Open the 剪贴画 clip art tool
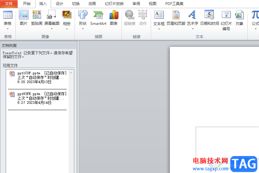Screen dimensions: 259x173 point(37,14)
